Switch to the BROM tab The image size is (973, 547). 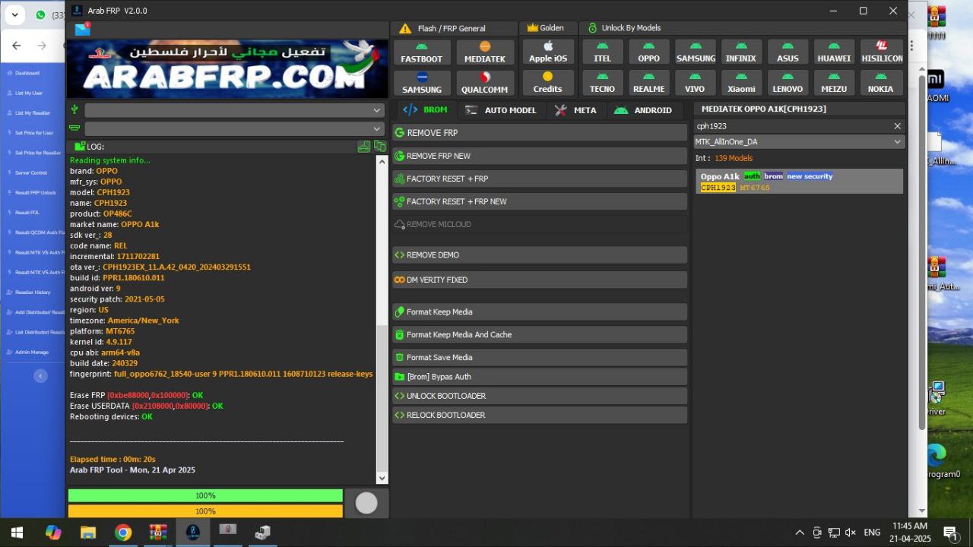pos(426,109)
